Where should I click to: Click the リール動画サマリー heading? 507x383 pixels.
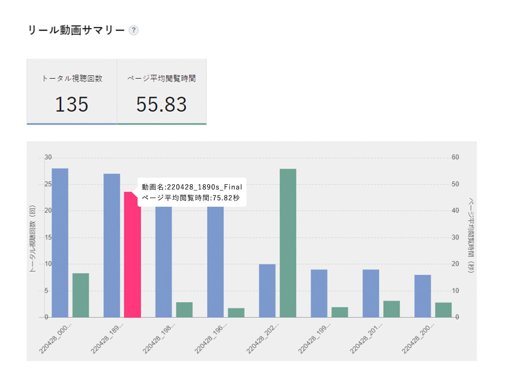[x=76, y=30]
